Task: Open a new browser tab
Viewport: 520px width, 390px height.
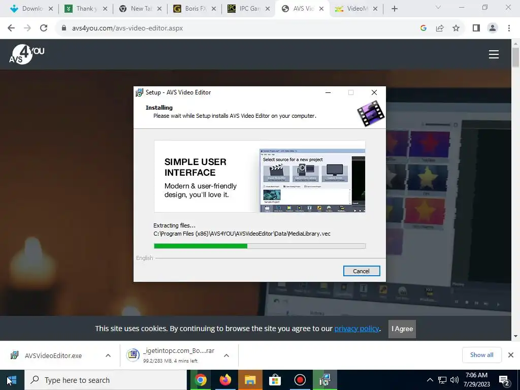Action: pyautogui.click(x=394, y=9)
